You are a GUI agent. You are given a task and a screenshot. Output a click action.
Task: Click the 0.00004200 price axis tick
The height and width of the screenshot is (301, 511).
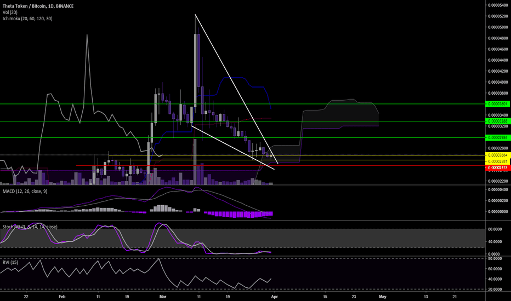pos(498,71)
